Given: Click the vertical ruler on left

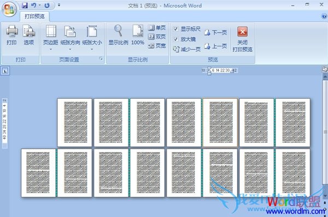Looking at the screenshot, I should click(4, 123).
